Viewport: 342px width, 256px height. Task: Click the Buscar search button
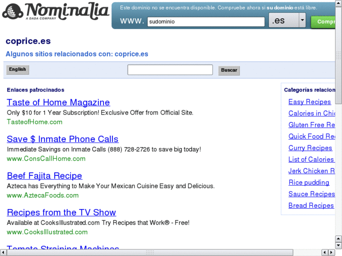[229, 70]
